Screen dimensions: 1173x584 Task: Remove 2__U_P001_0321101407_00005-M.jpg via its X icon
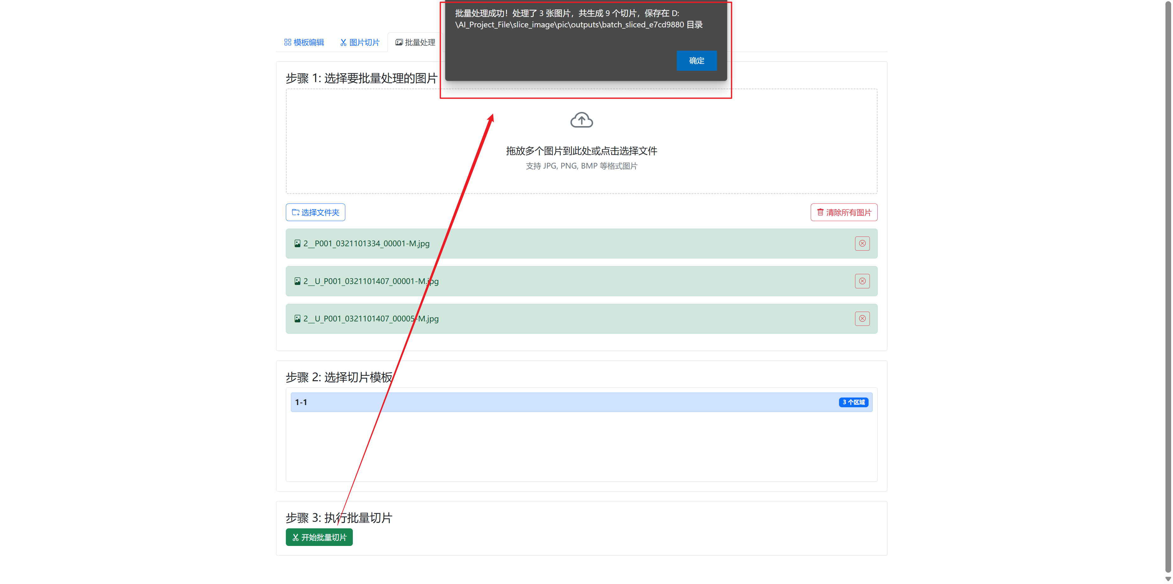point(862,319)
